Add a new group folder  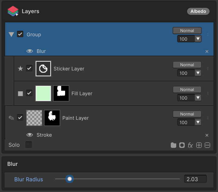(173, 145)
